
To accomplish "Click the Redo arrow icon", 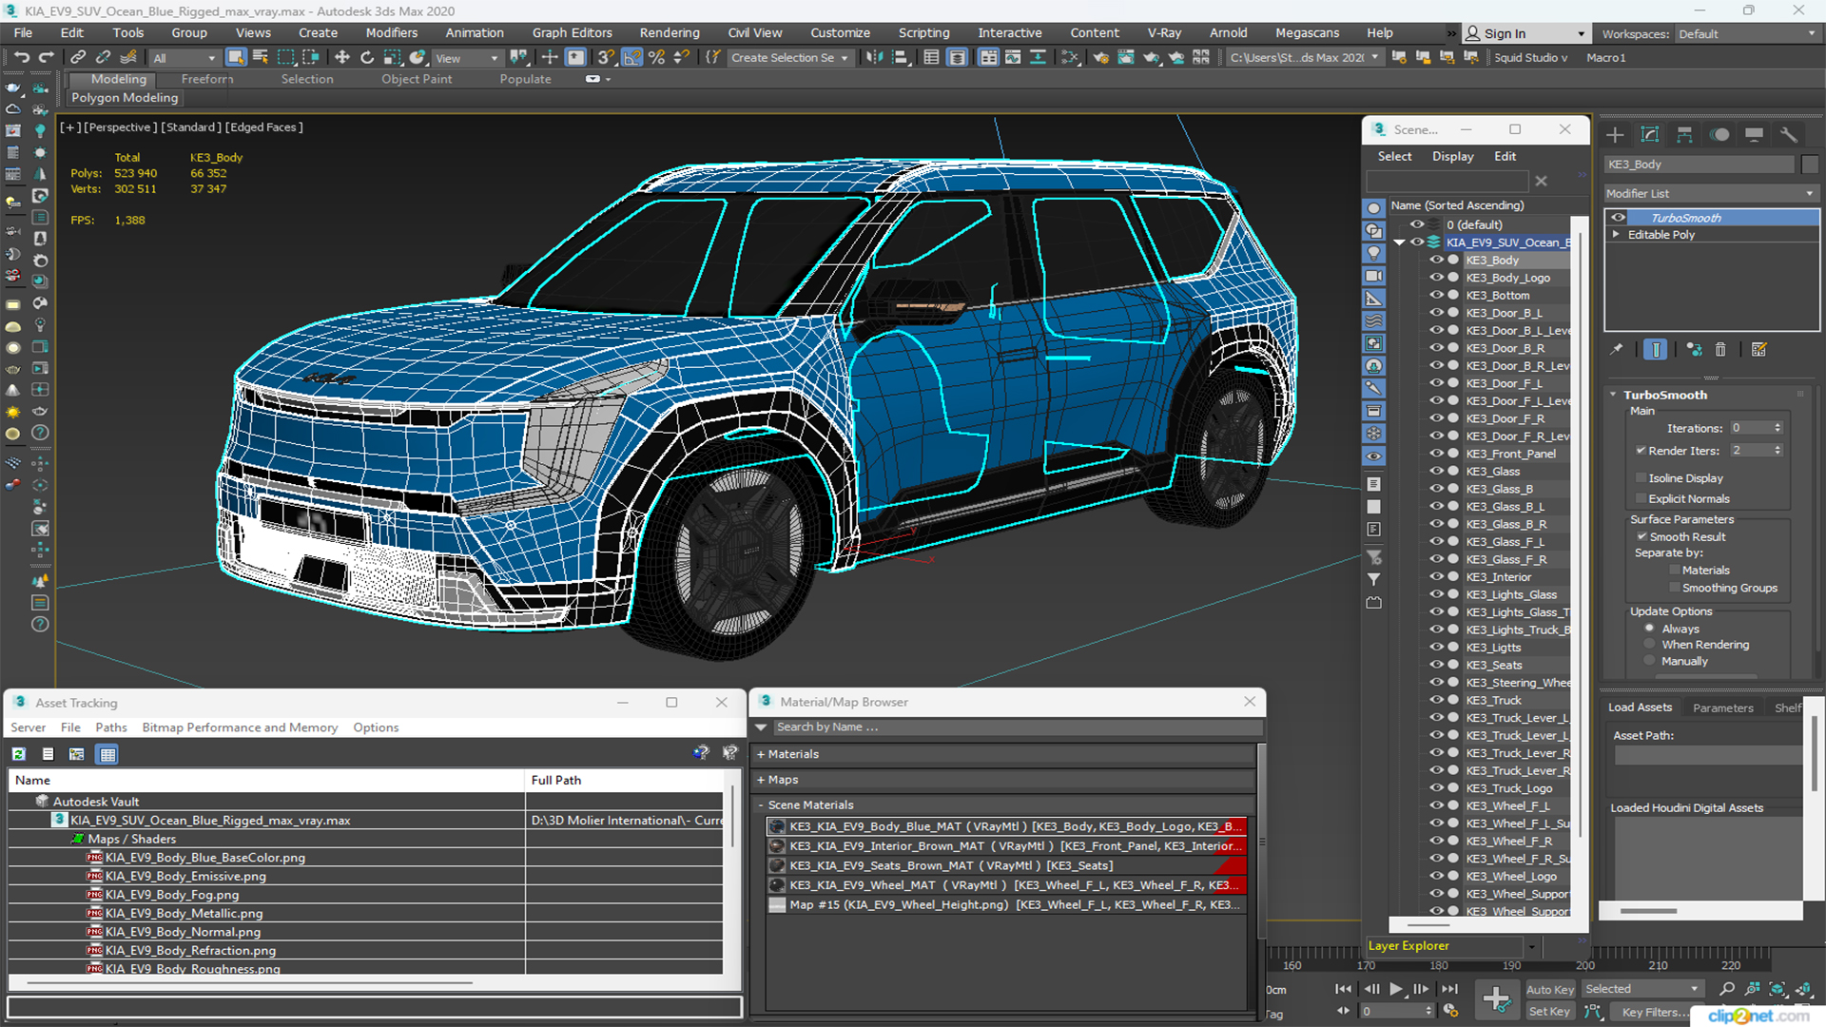I will coord(46,58).
